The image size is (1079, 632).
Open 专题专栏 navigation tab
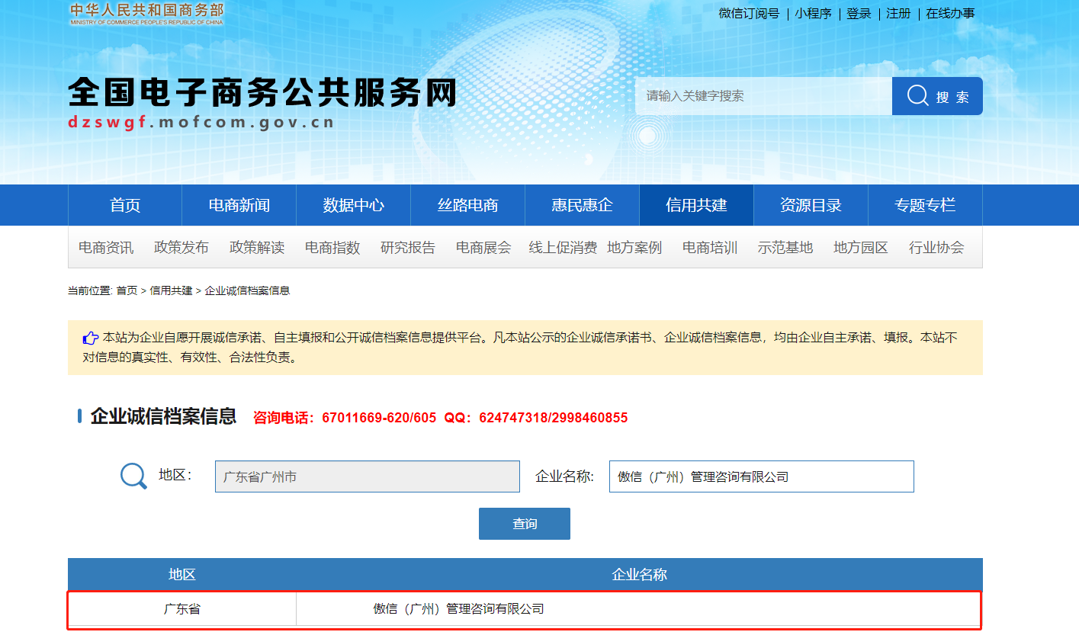[x=925, y=205]
